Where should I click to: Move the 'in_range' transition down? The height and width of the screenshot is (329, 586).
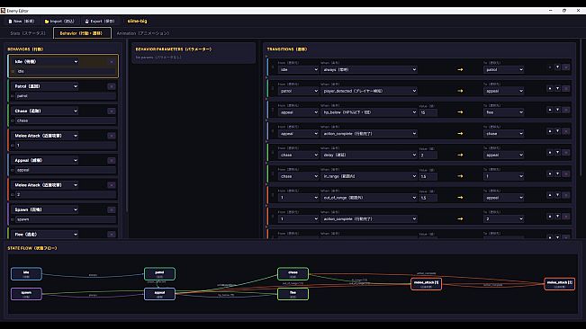click(x=557, y=173)
